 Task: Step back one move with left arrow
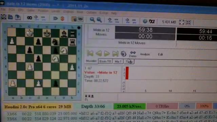coord(99,54)
